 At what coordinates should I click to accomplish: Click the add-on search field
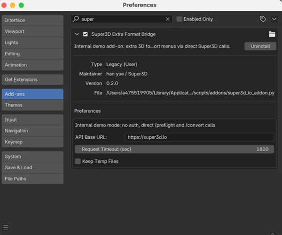point(122,19)
